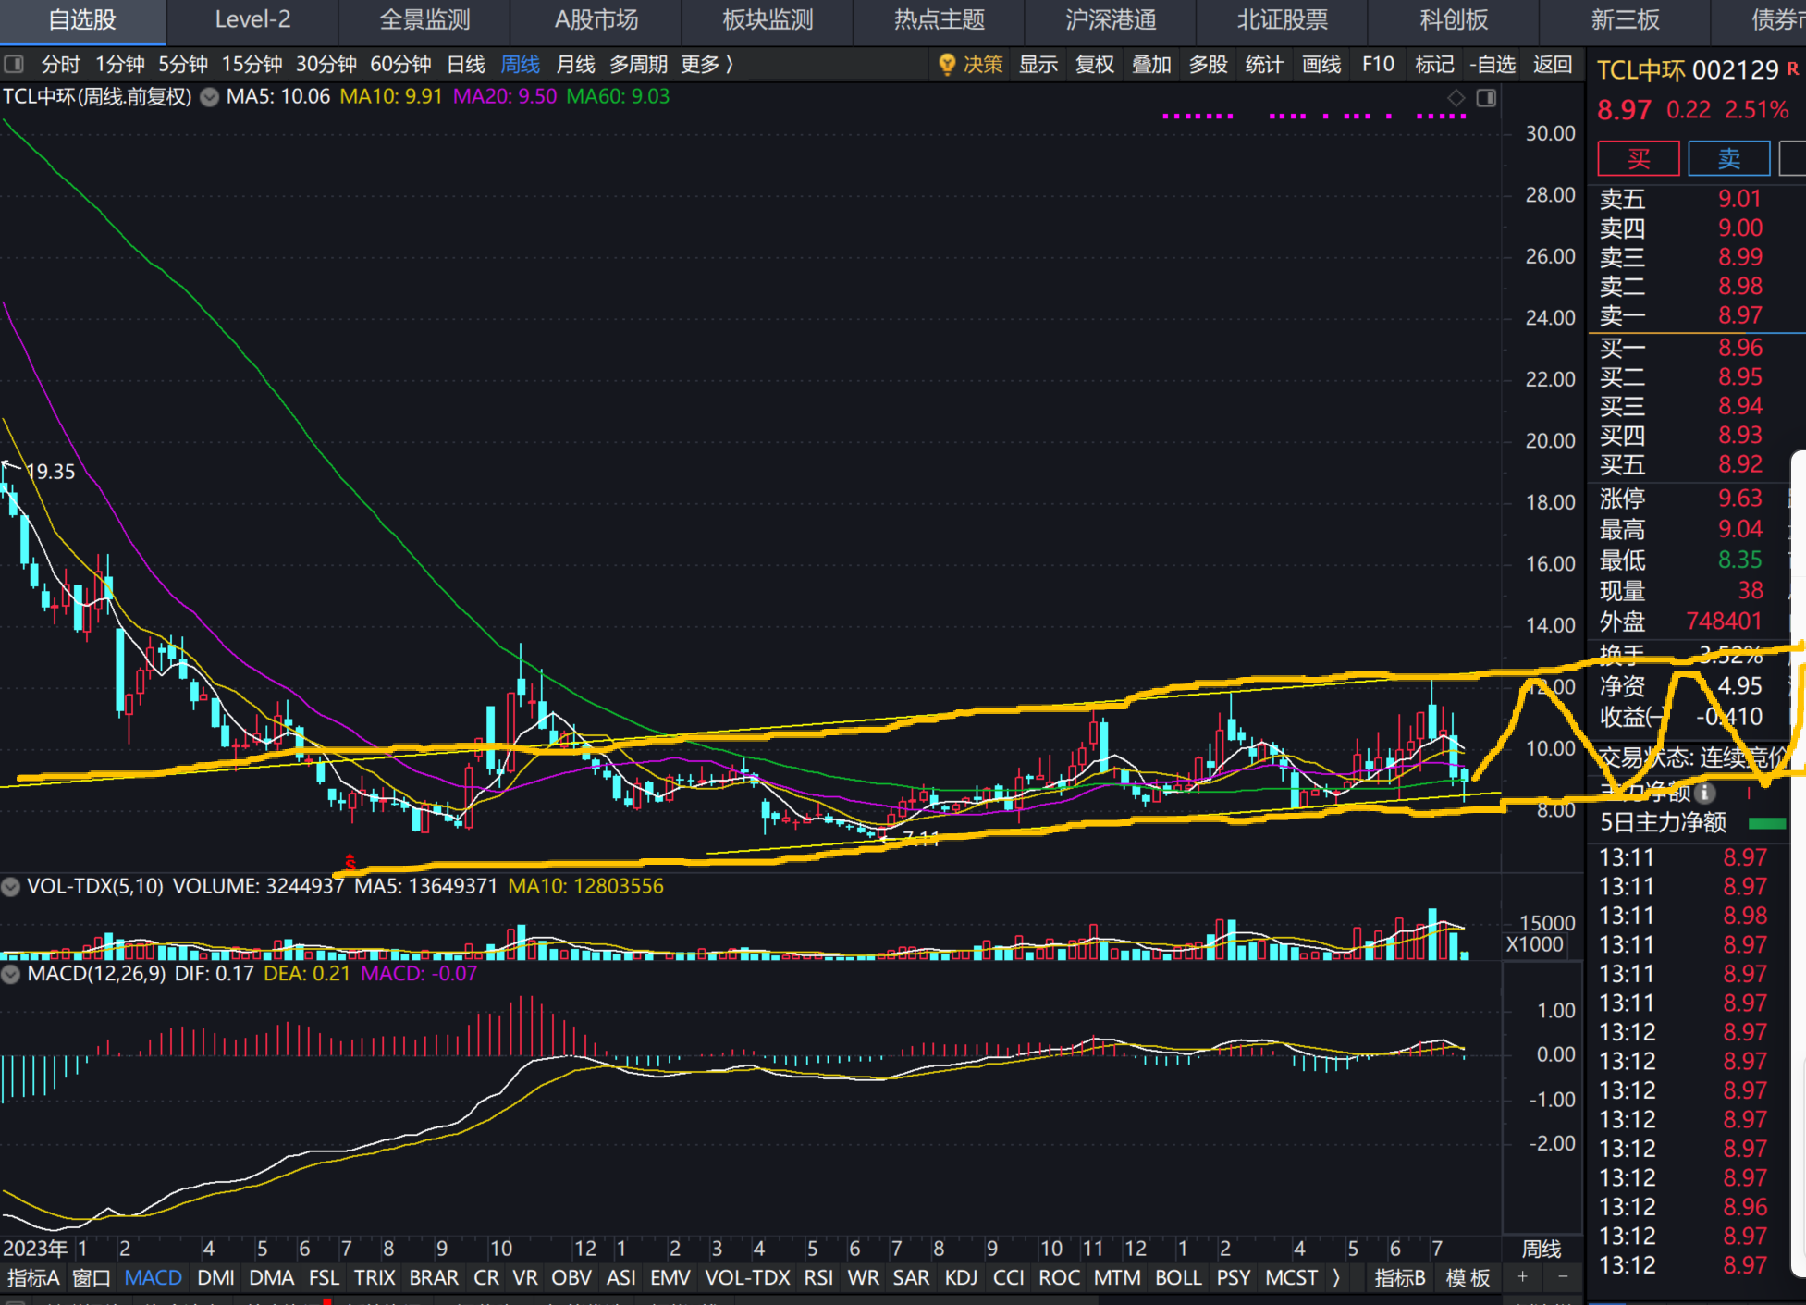This screenshot has height=1305, width=1806.
Task: Select the 60分钟 period
Action: pos(400,64)
